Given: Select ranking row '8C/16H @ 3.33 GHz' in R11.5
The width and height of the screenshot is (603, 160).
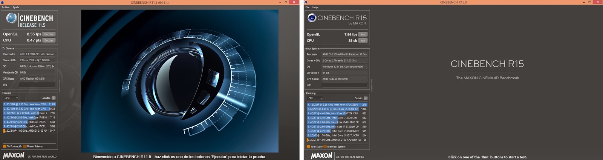Looking at the screenshot, I should pyautogui.click(x=29, y=104).
